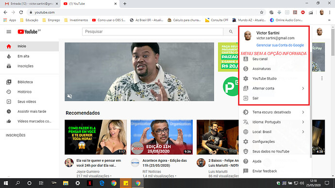This screenshot has height=188, width=335.
Task: Open a new Chrome tab
Action: pos(125,3)
